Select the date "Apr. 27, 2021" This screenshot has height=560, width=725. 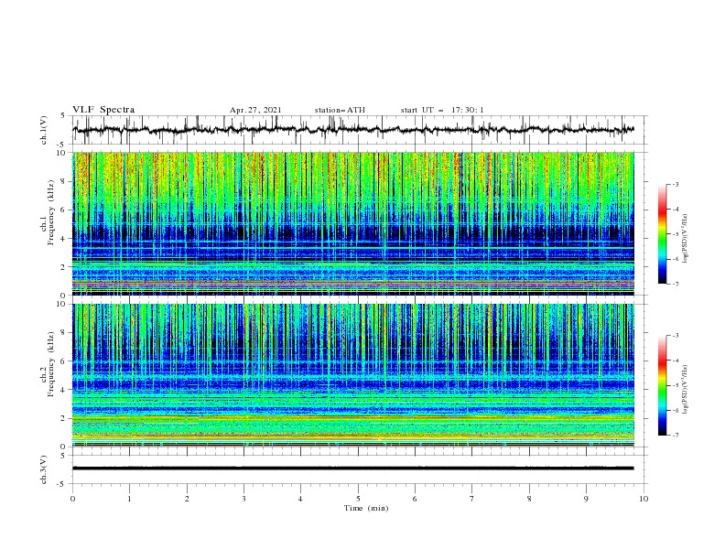[255, 110]
